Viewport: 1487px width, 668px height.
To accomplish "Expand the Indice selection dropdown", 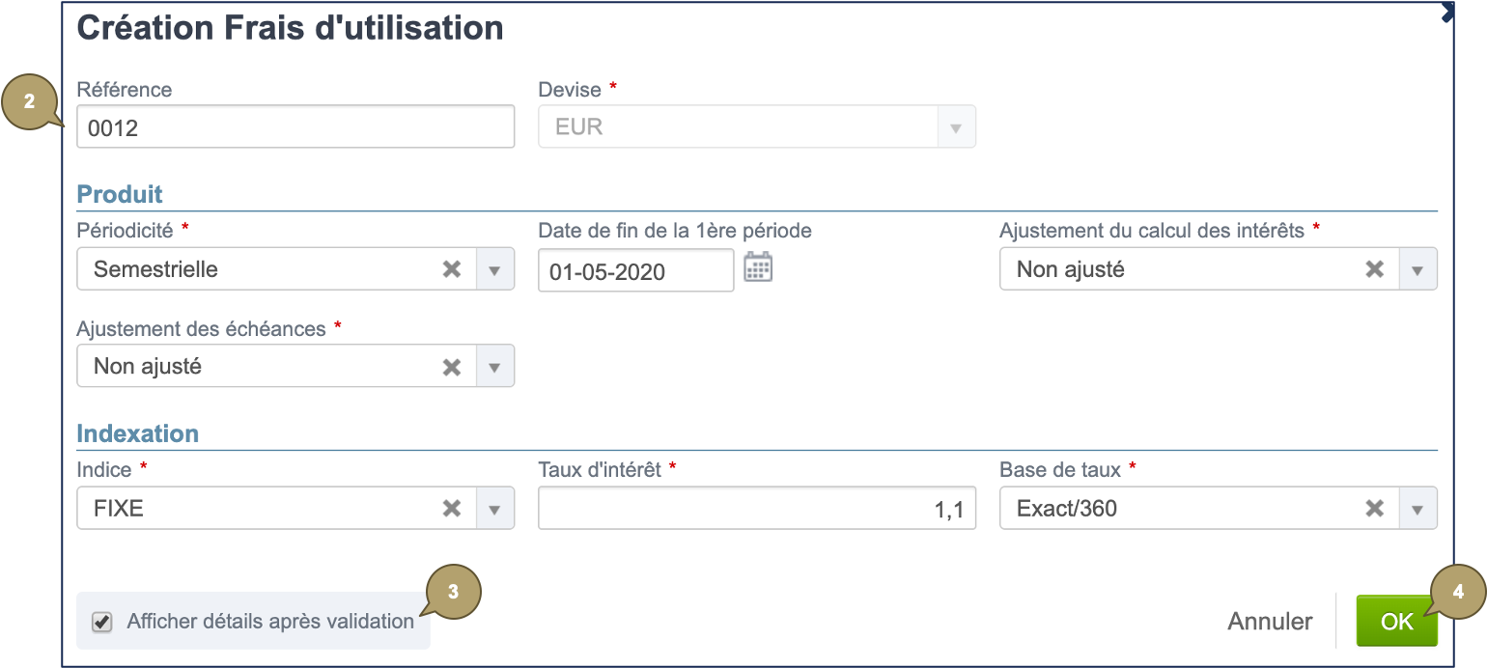I will pos(494,508).
